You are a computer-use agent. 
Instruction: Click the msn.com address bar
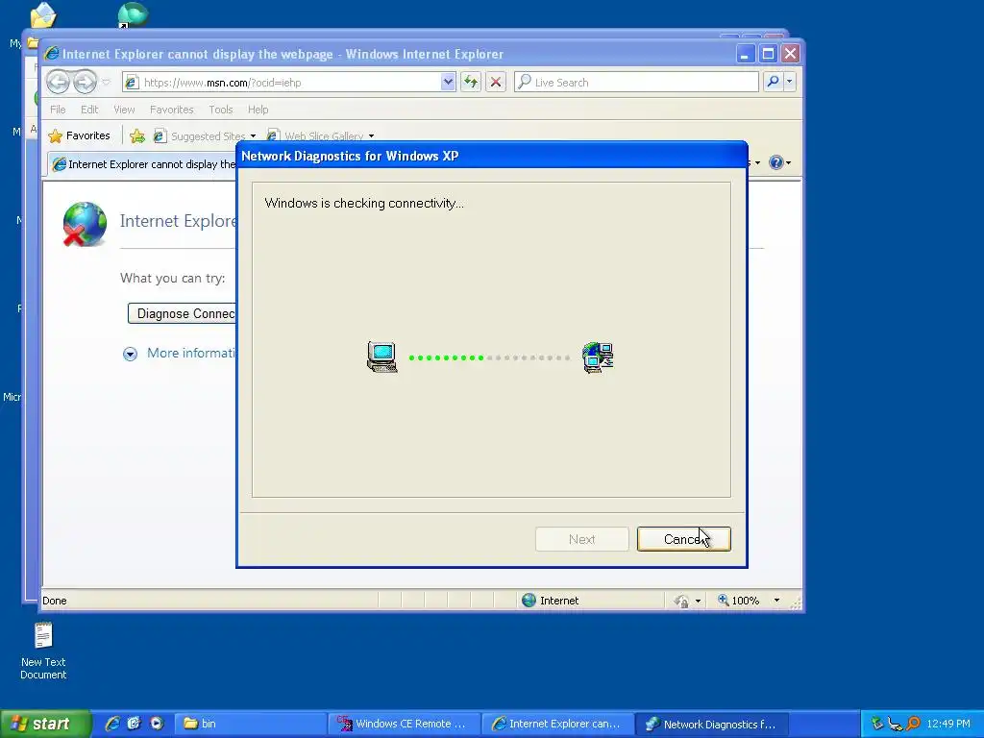282,83
